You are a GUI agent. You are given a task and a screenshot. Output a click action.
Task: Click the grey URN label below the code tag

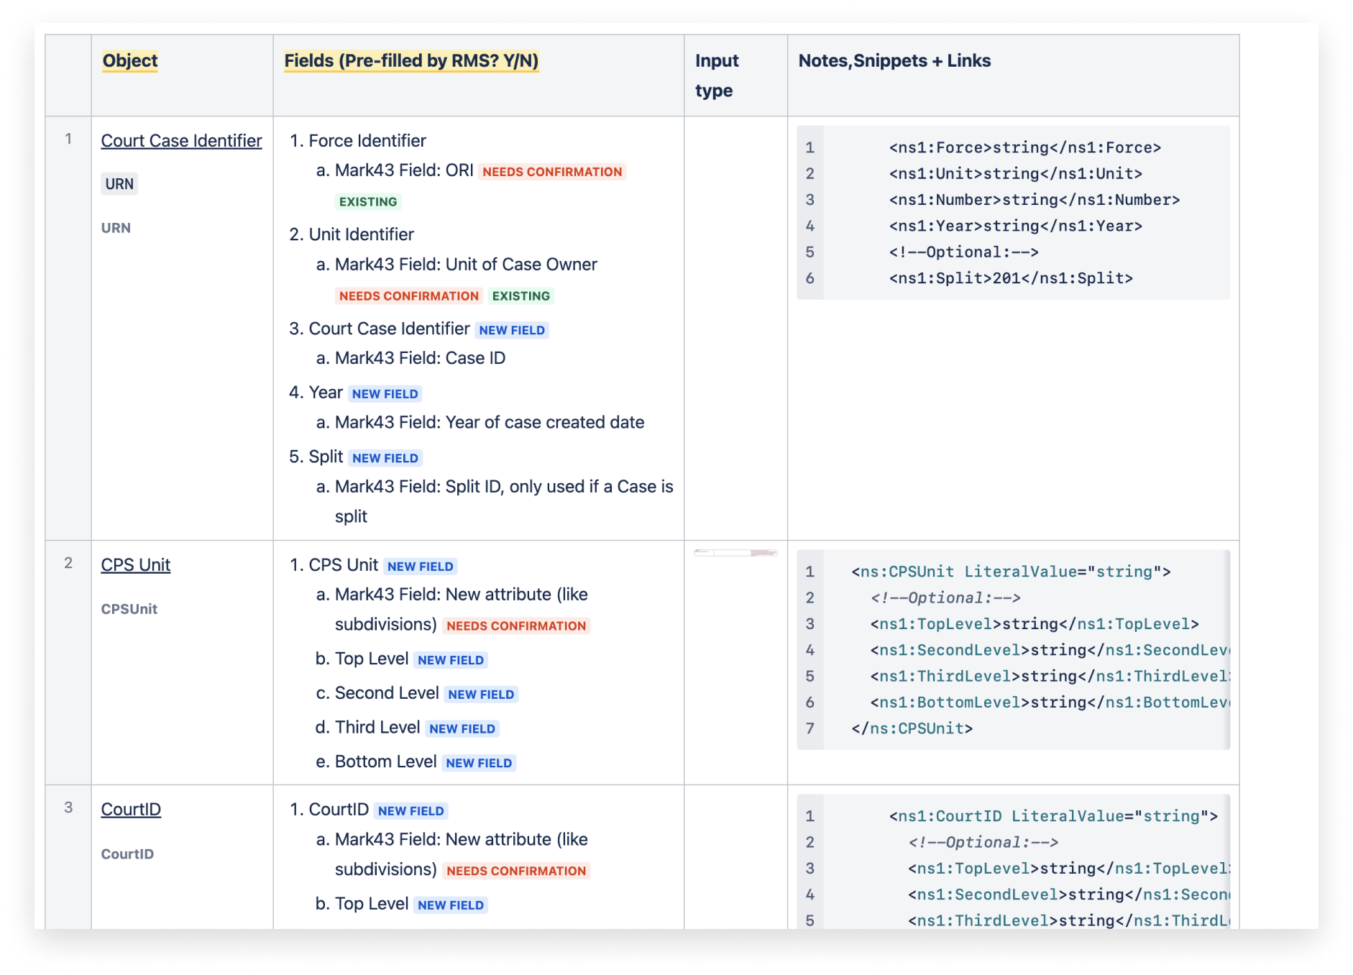click(x=116, y=228)
